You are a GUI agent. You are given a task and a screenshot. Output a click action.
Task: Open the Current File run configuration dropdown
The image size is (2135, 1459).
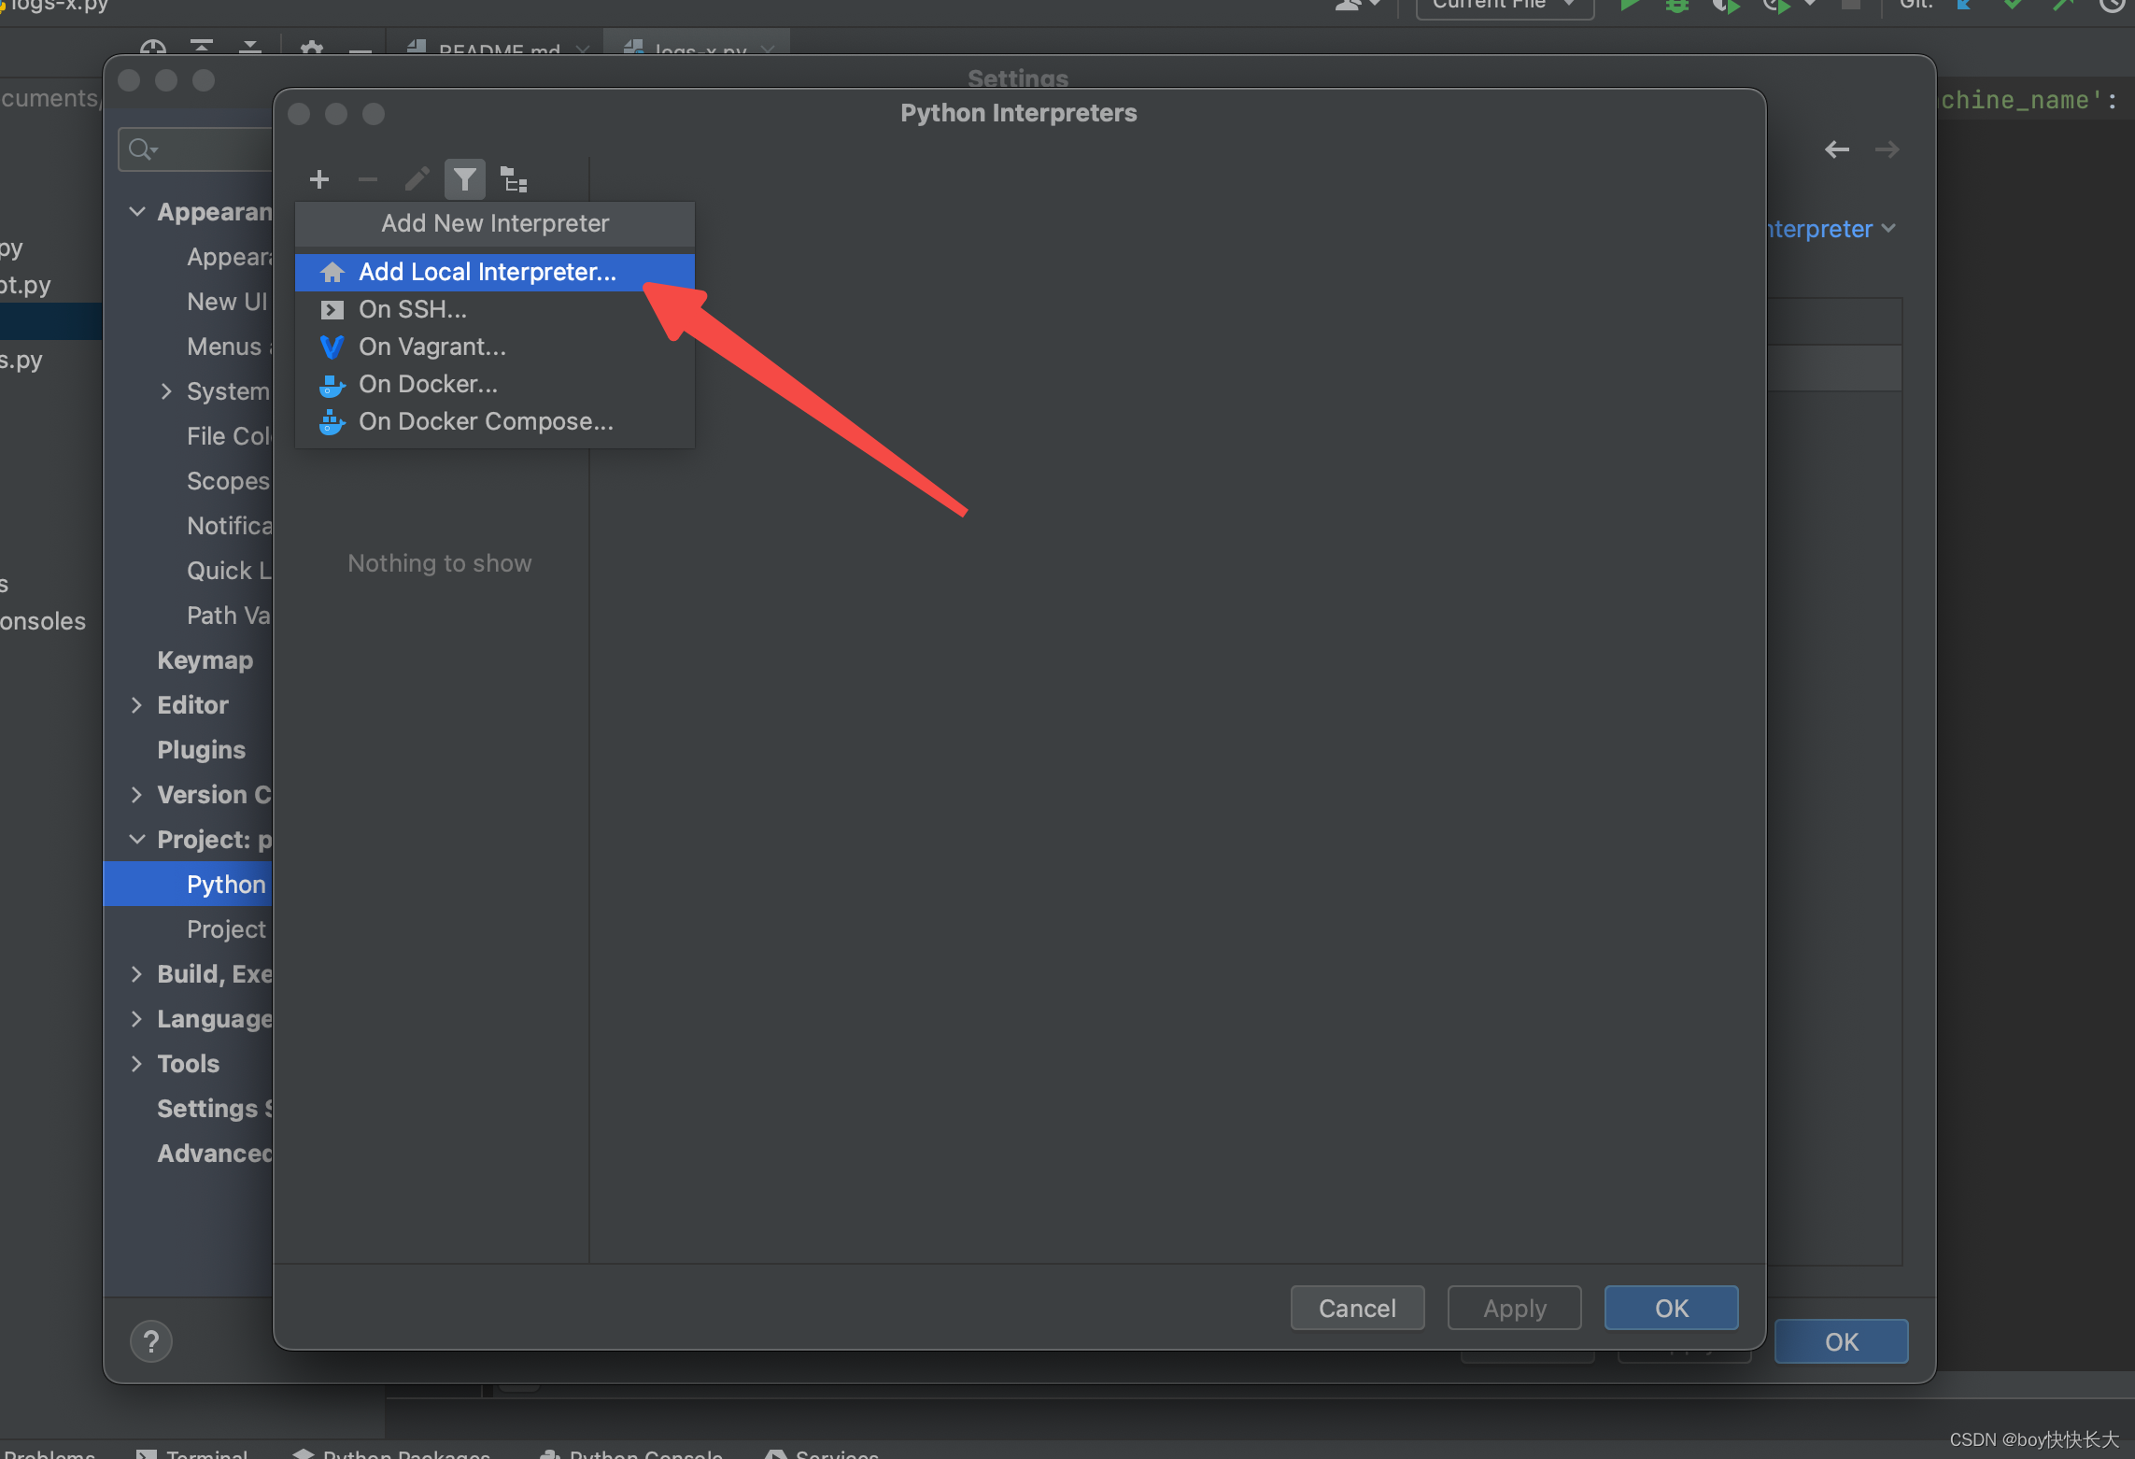pos(1505,6)
